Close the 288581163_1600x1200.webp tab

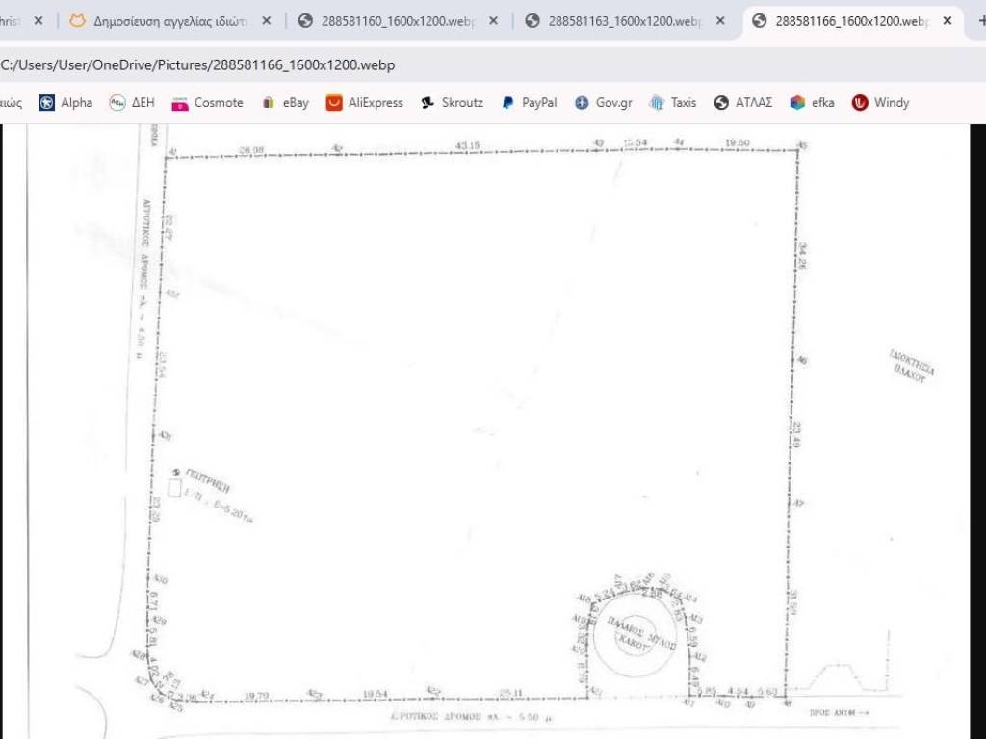point(720,21)
